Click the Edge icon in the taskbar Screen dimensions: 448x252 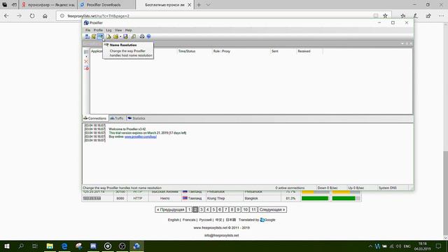(x=64, y=246)
